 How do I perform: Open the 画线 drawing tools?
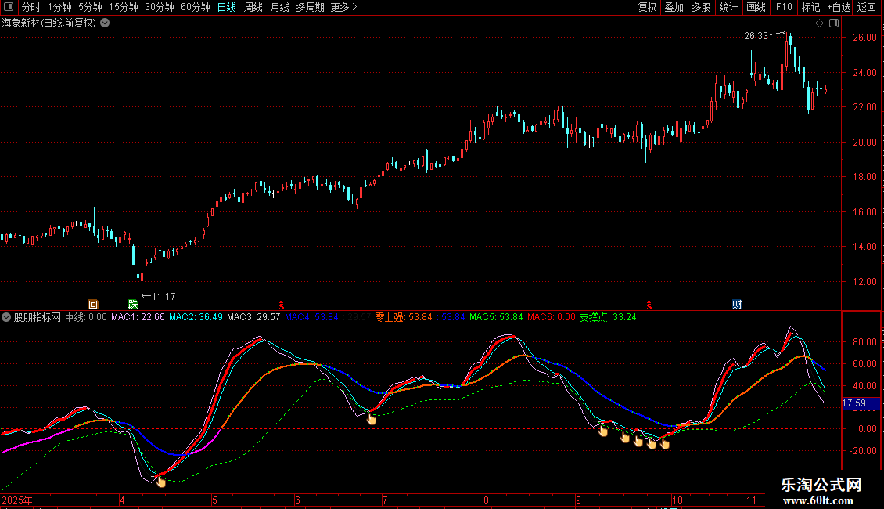[x=756, y=7]
